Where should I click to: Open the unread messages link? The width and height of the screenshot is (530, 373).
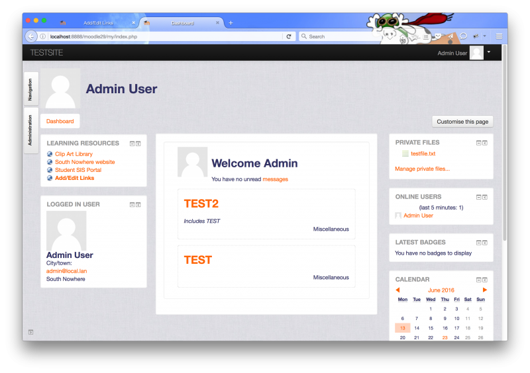coord(275,179)
